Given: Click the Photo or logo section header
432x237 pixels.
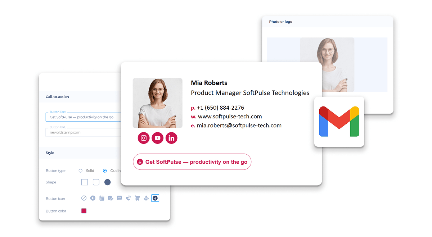Looking at the screenshot, I should coord(281,22).
